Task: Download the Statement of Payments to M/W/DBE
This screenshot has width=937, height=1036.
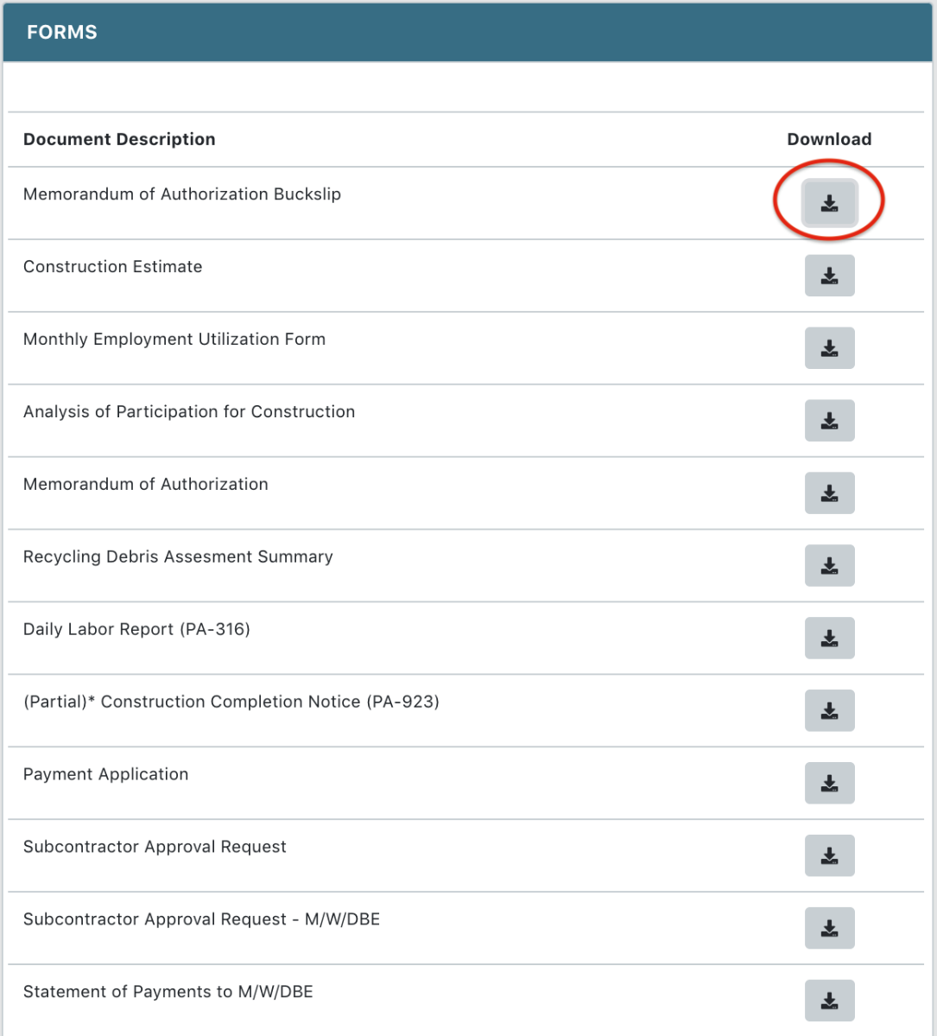Action: point(829,1001)
